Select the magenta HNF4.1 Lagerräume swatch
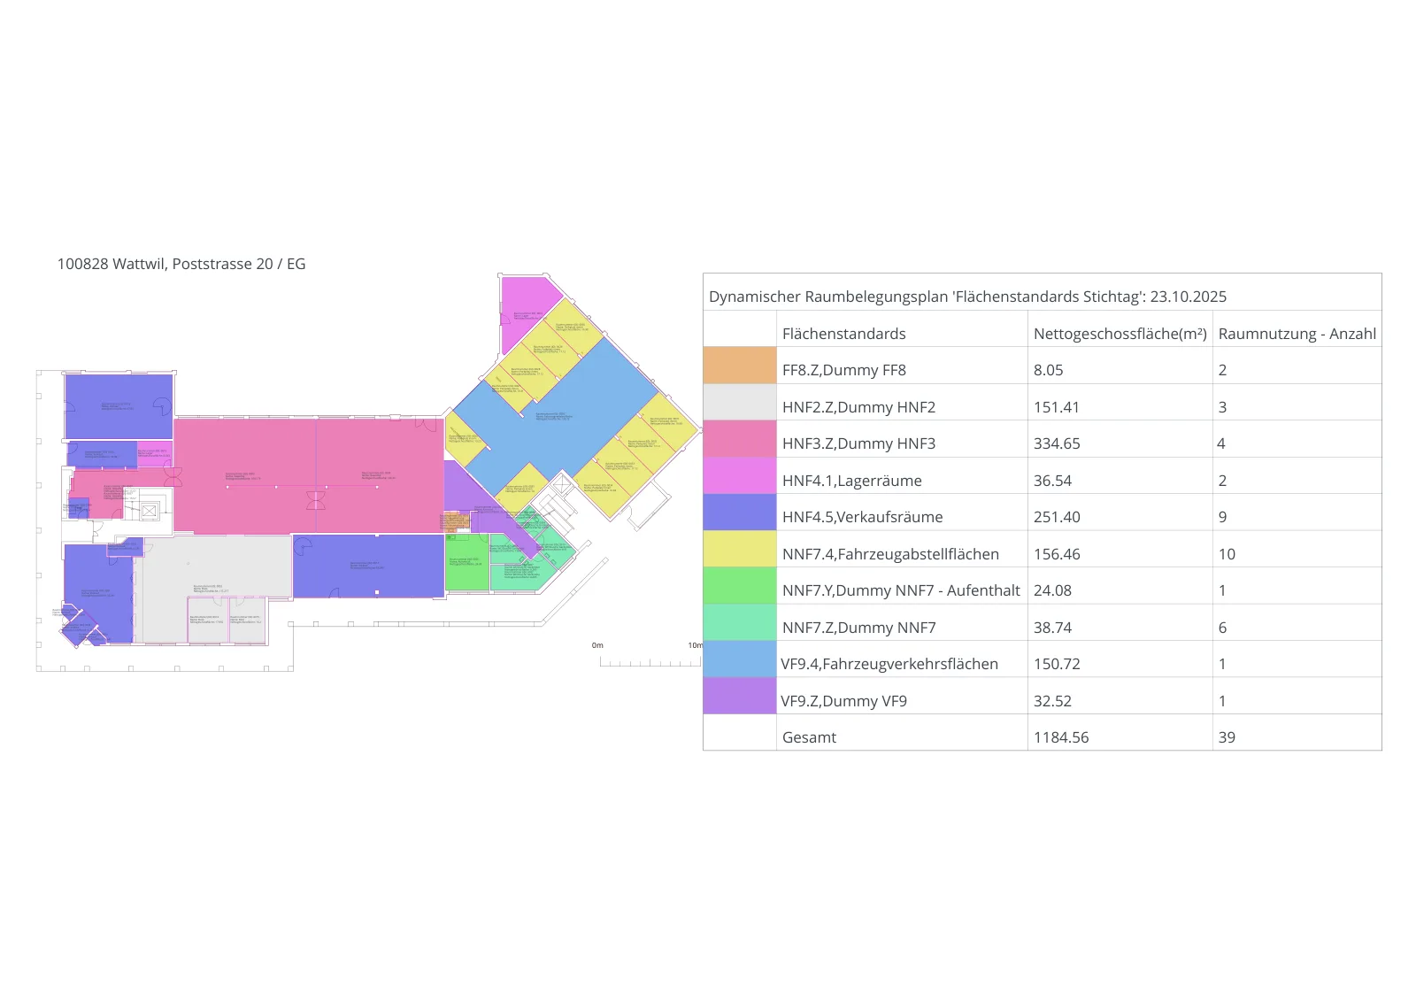Viewport: 1416px width, 1002px height. point(740,475)
